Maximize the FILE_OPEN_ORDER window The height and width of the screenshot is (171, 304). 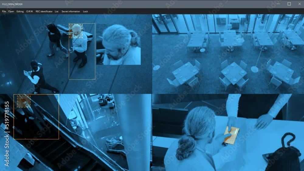tap(289, 4)
